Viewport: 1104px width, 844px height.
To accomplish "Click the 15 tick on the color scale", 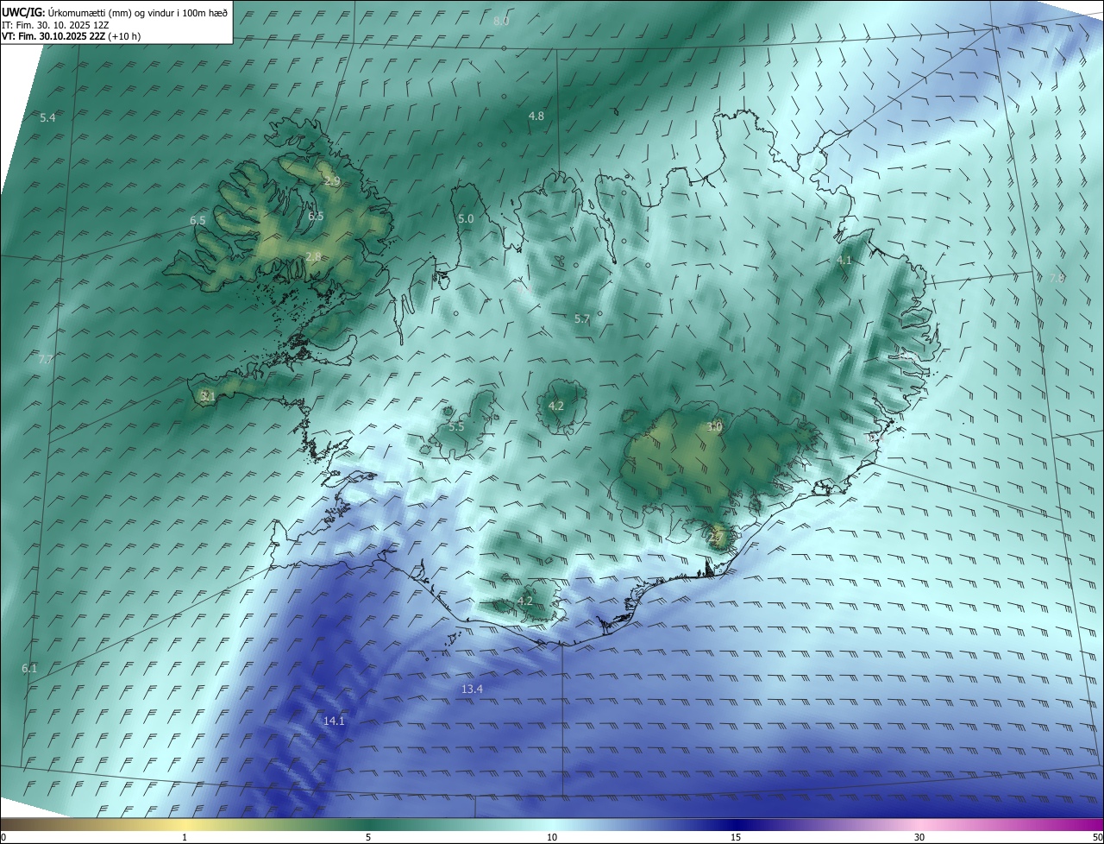I will (736, 837).
